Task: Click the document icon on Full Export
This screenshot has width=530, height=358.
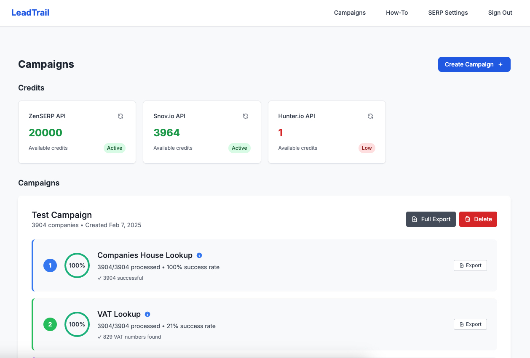Action: (414, 219)
